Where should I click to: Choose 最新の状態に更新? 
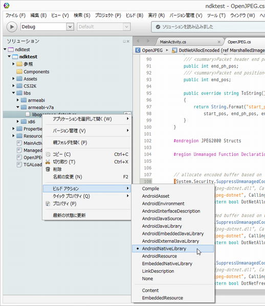click(x=87, y=215)
